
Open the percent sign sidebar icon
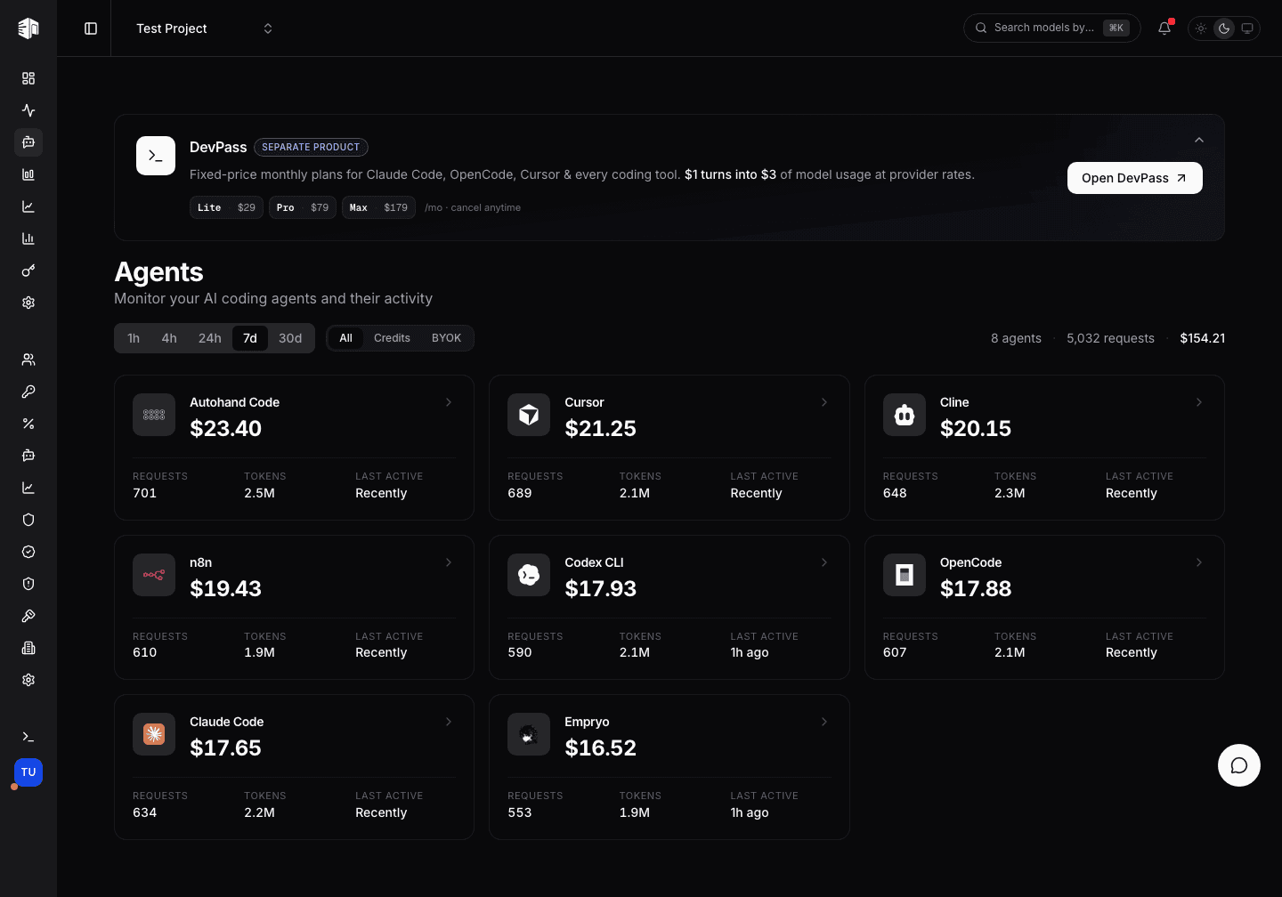pyautogui.click(x=28, y=424)
